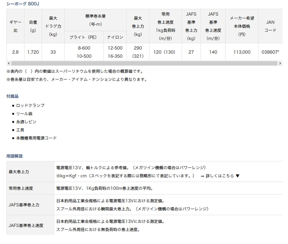This screenshot has width=288, height=244.
Task: Click the ナイロン sub-header
Action: click(x=115, y=37)
